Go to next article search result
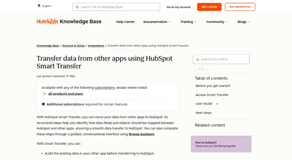Image resolution: width=292 pixels, height=160 pixels. (207, 70)
